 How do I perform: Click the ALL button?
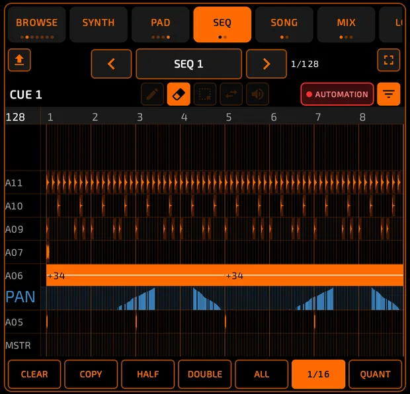click(x=262, y=374)
